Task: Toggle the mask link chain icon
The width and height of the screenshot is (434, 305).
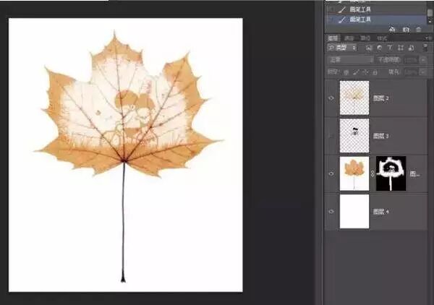Action: point(373,174)
